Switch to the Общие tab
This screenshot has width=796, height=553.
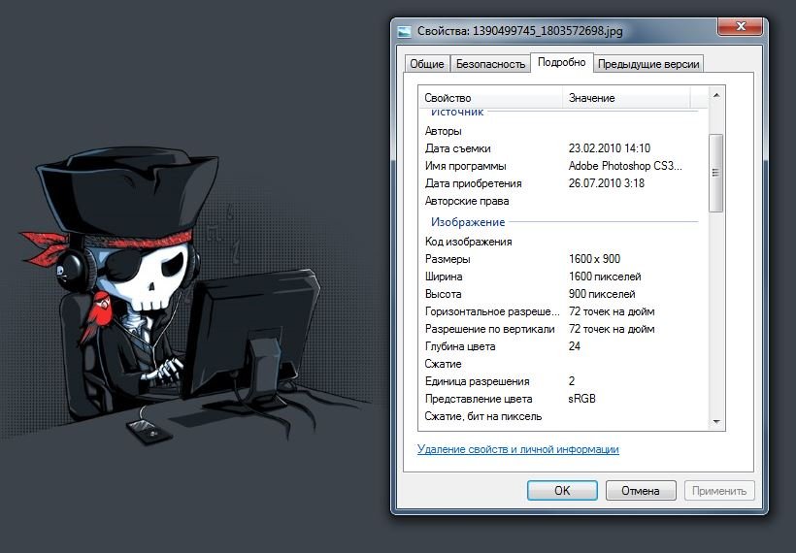tap(427, 64)
